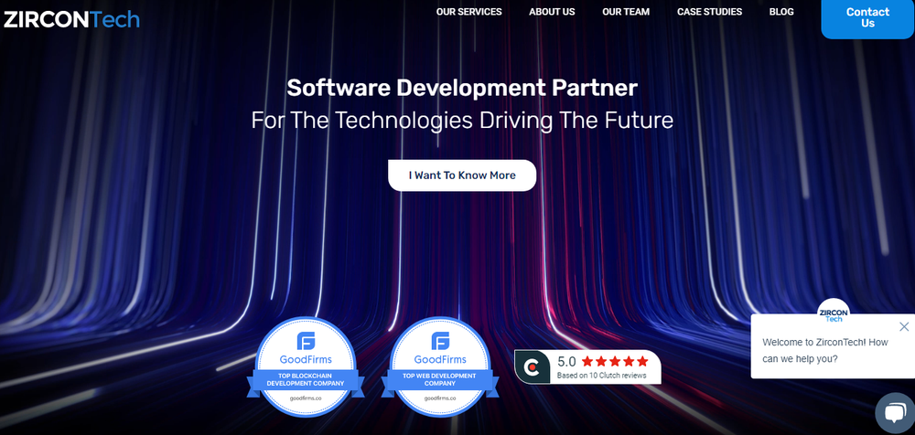Viewport: 915px width, 435px height.
Task: Open the Our Services menu
Action: (x=468, y=12)
